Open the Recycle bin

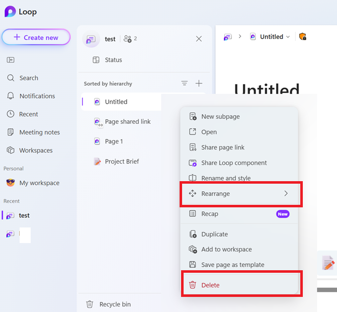(108, 304)
